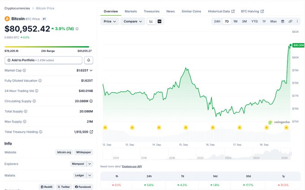The width and height of the screenshot is (305, 190).
Task: Click info icon next to 20.086M circulating value
Action: click(91, 101)
